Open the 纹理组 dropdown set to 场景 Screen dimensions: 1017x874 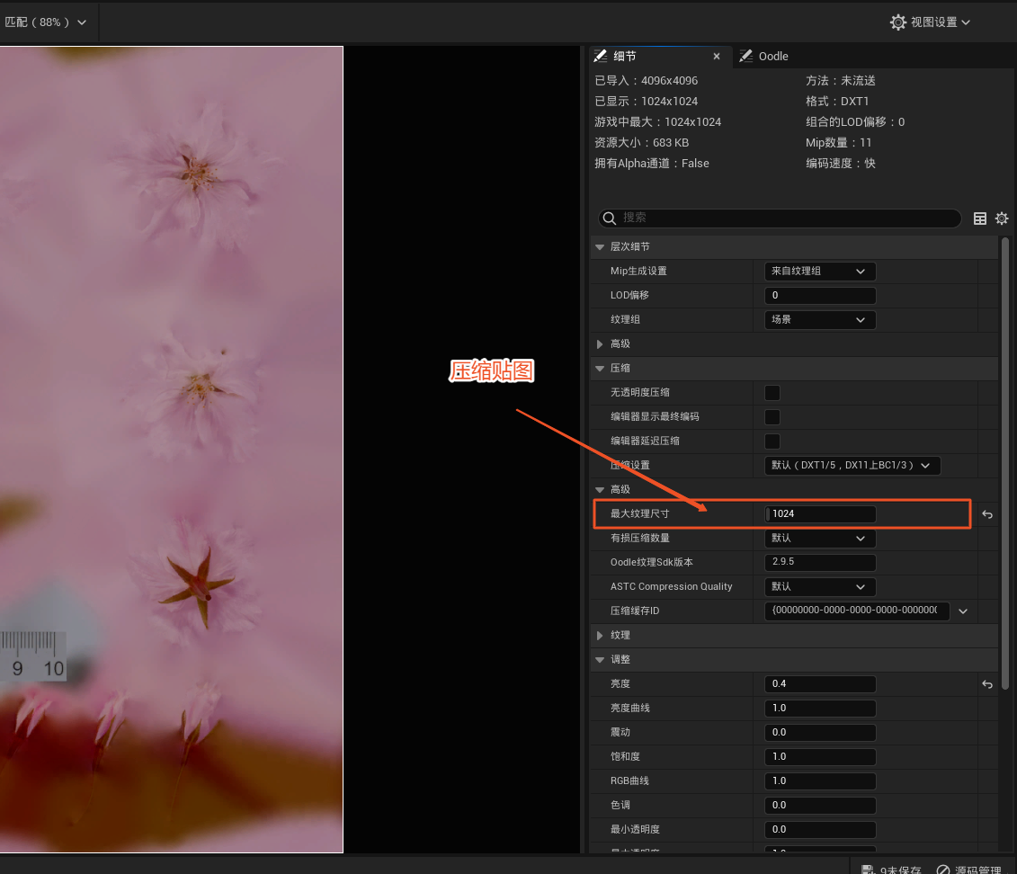tap(819, 320)
